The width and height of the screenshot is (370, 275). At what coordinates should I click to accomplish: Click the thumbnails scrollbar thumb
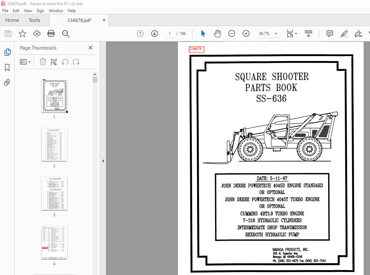[95, 80]
